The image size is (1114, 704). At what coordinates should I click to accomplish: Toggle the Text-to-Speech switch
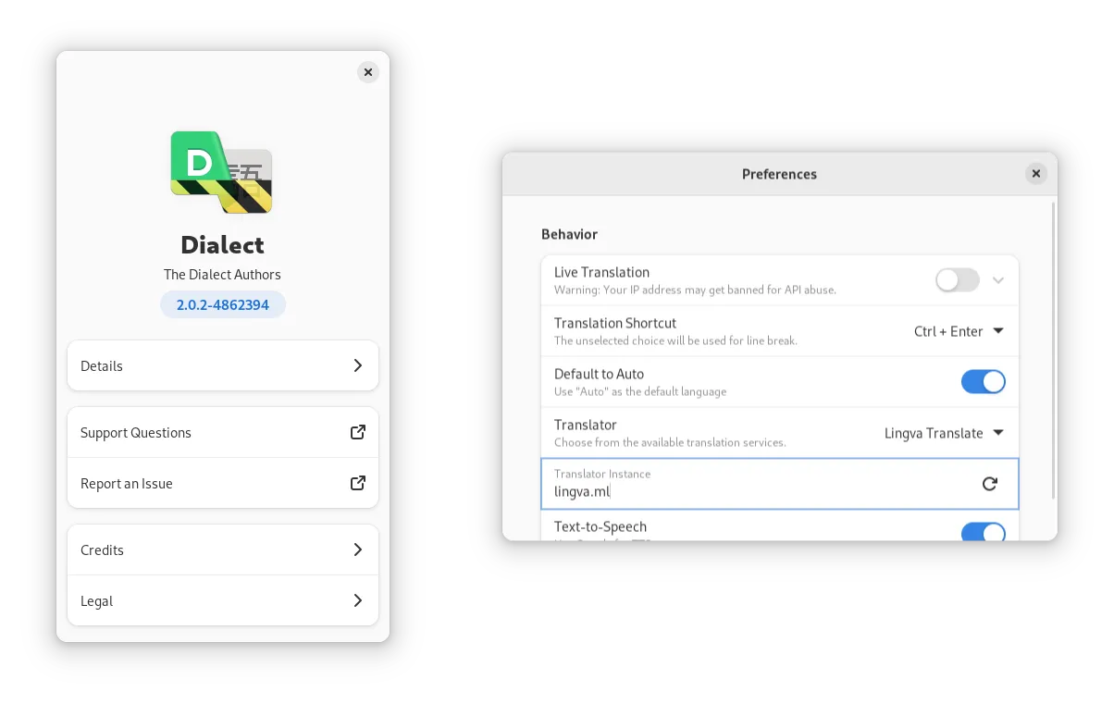coord(983,532)
